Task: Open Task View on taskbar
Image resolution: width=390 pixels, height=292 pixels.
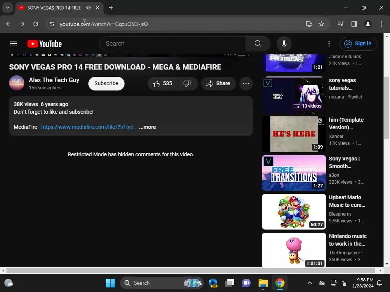Action: (x=230, y=283)
